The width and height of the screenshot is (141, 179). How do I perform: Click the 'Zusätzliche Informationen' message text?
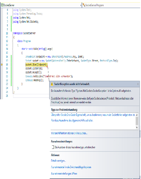coord(92,100)
